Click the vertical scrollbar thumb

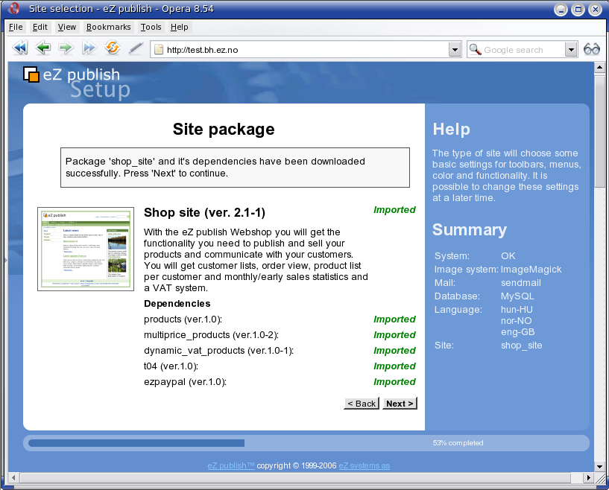[x=599, y=131]
